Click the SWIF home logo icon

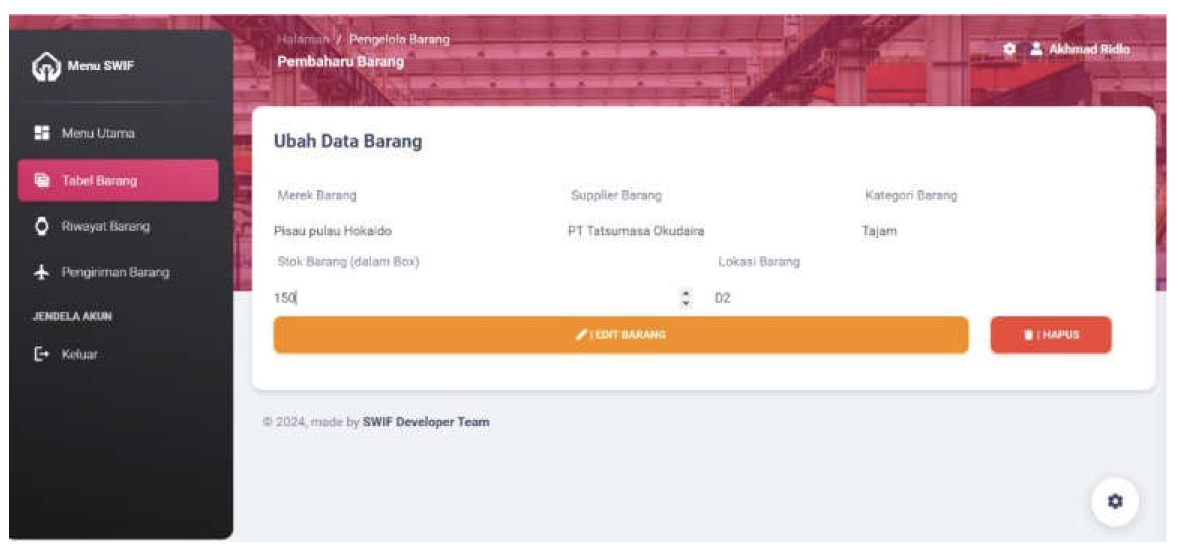46,67
